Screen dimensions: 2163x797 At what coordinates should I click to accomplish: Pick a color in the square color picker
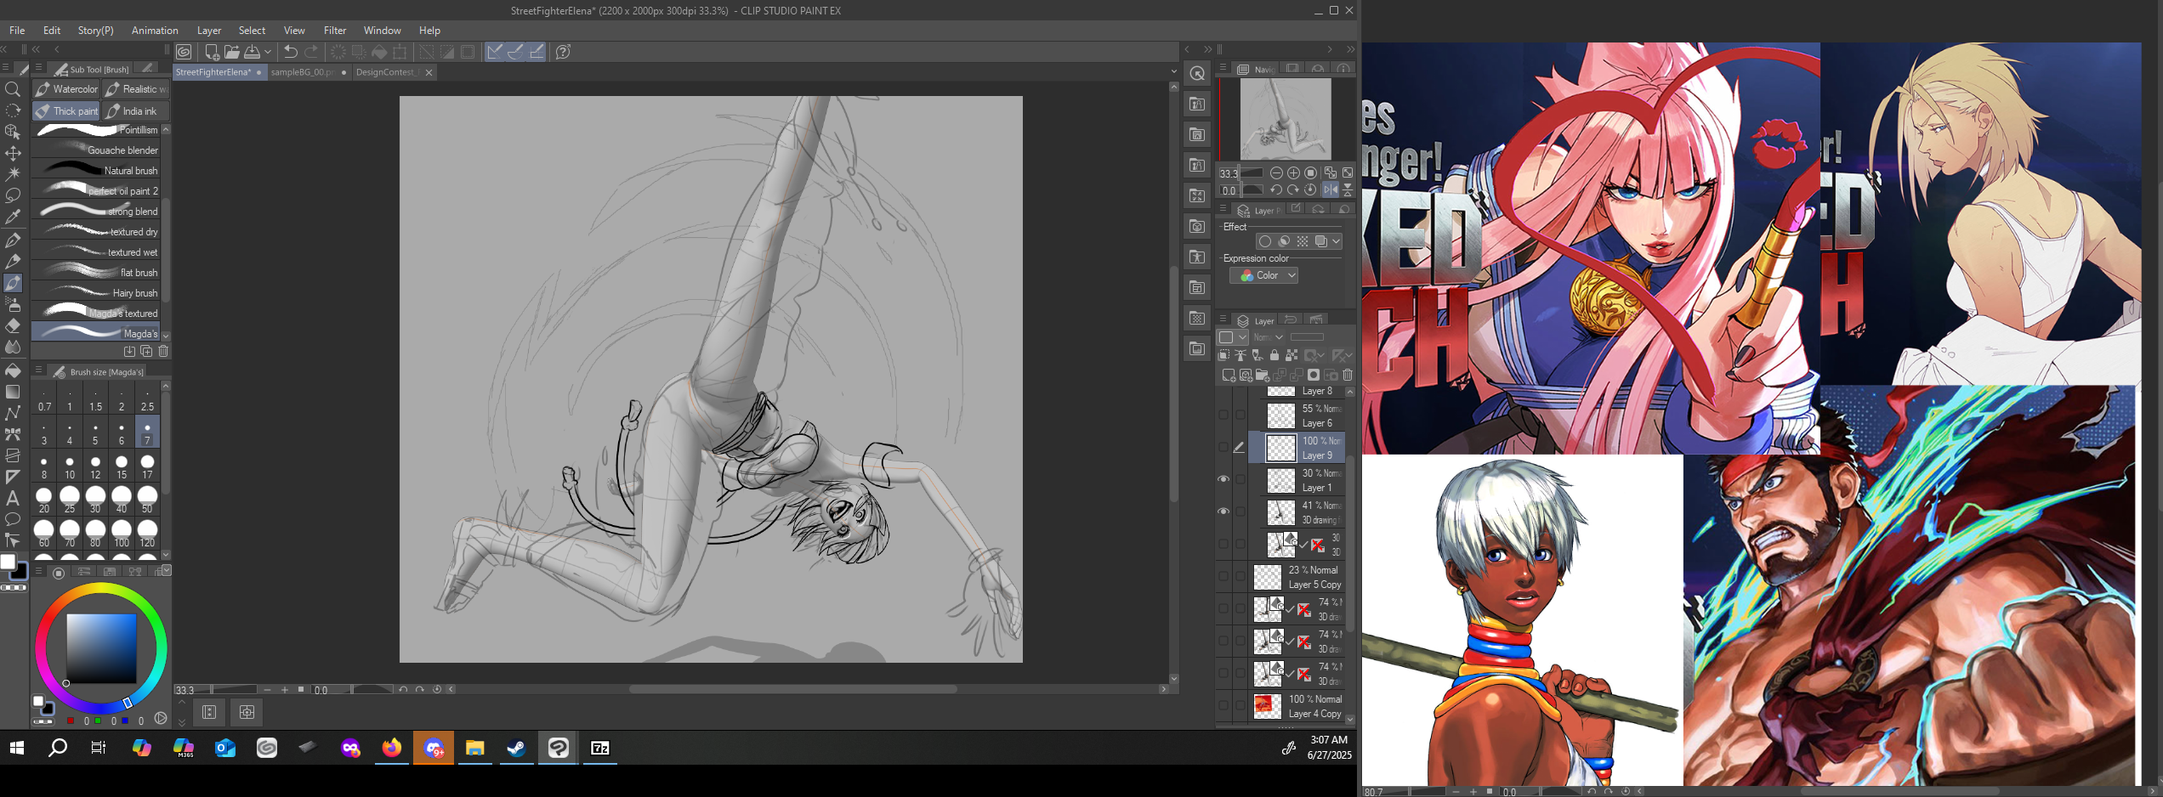(x=102, y=648)
